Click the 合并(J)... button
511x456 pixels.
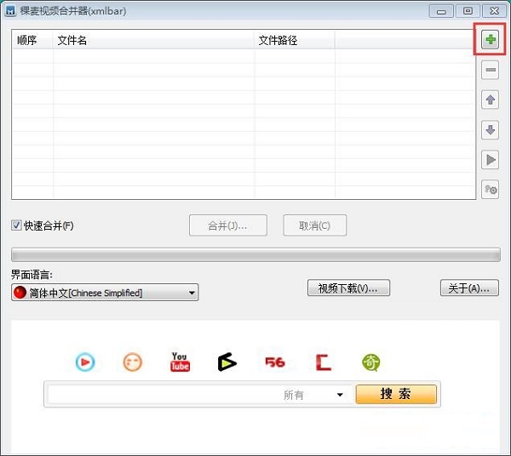227,225
